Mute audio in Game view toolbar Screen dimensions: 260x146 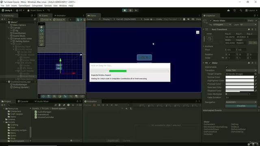188,19
